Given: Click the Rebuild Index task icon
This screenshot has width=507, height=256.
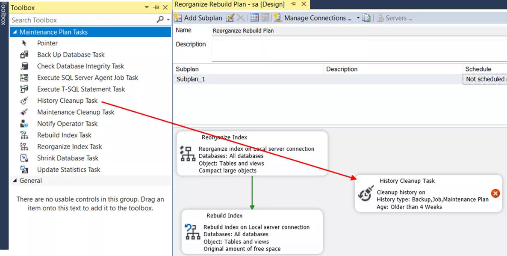Looking at the screenshot, I should (x=193, y=232).
